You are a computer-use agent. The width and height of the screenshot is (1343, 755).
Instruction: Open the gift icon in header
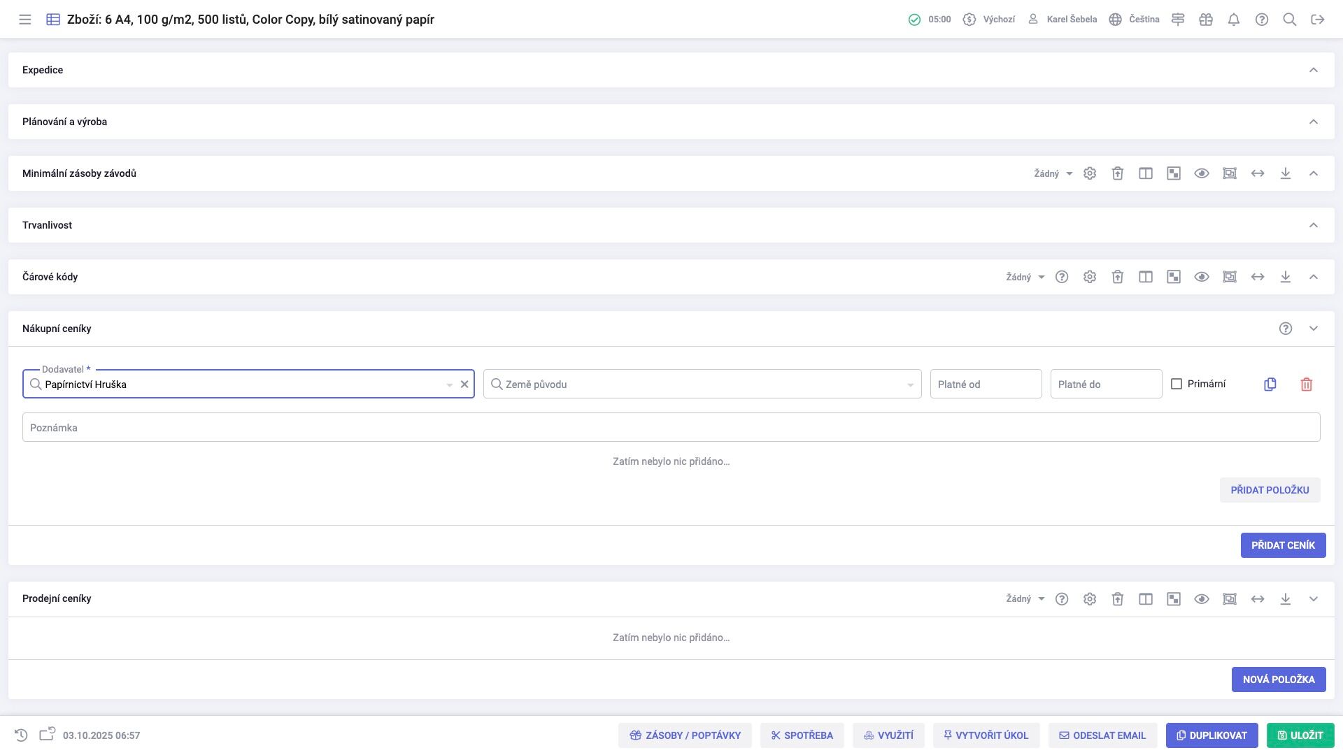pos(1206,20)
